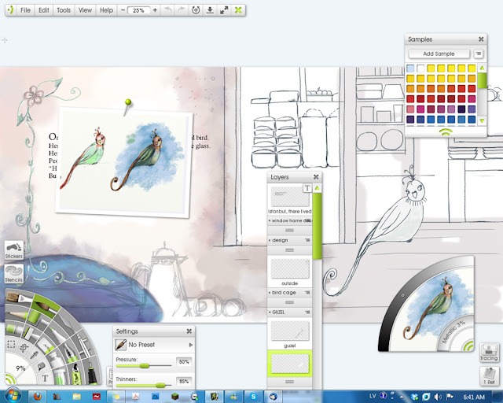Open the design group options menu

pyautogui.click(x=307, y=240)
